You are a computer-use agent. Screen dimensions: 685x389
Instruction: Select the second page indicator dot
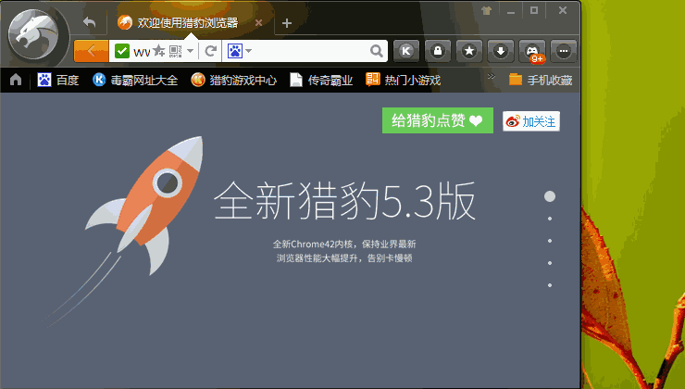(550, 219)
